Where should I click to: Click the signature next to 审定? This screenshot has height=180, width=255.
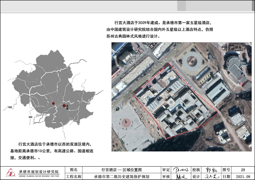coord(180,170)
